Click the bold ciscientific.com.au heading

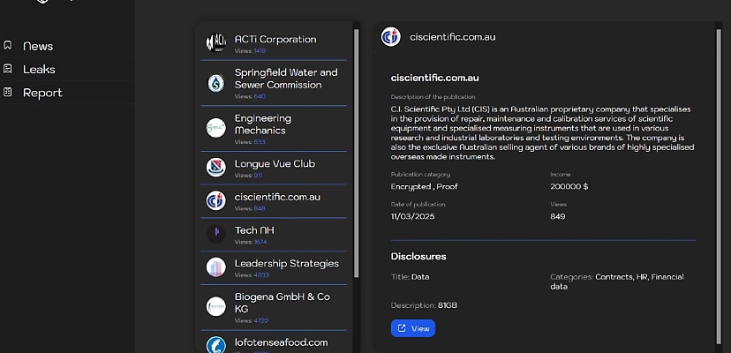[435, 78]
